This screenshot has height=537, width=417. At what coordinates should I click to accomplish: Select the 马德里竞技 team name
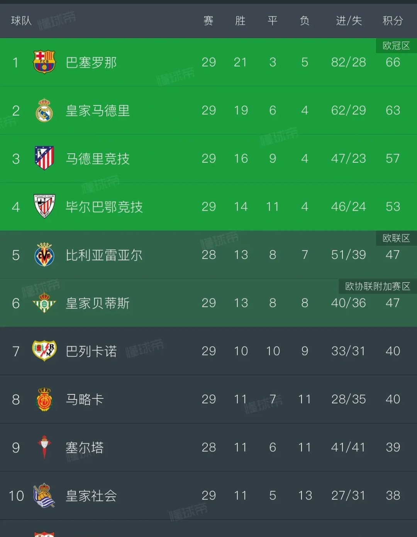coord(98,158)
